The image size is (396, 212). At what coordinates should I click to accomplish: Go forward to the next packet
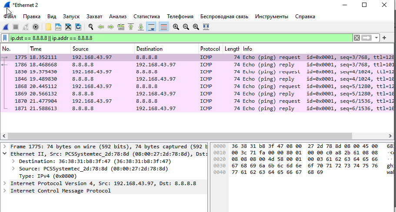click(x=110, y=27)
